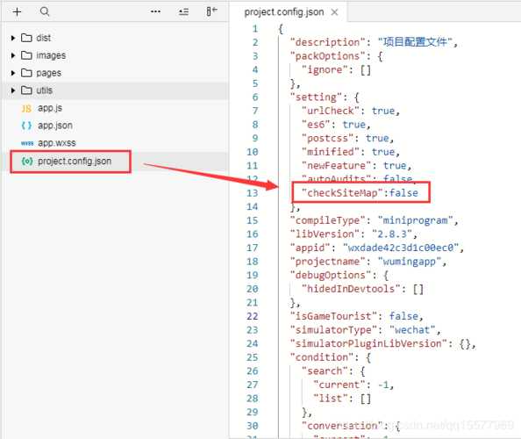
Task: Click the "description" key on line 2
Action: tap(328, 42)
